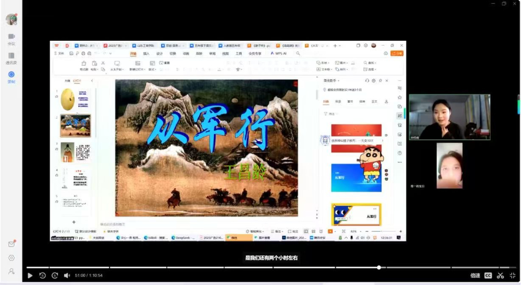521x285 pixels.
Task: Switch to the 2023广告 document tab
Action: [x=115, y=46]
